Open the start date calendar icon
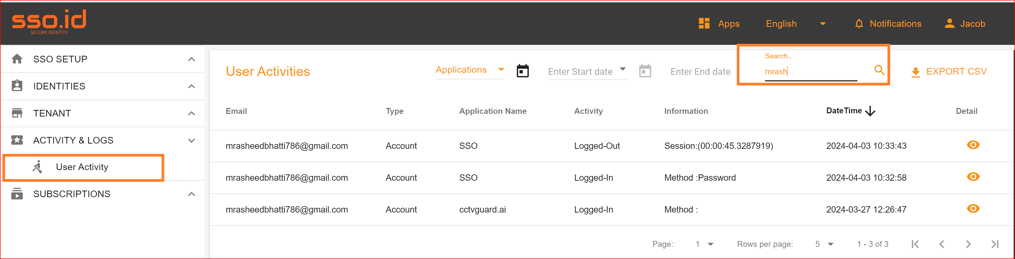The width and height of the screenshot is (1015, 259). pos(523,71)
